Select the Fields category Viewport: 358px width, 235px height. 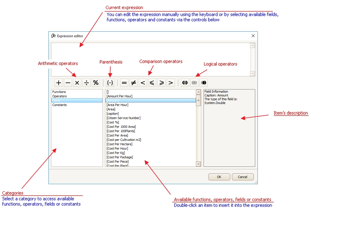click(x=77, y=101)
